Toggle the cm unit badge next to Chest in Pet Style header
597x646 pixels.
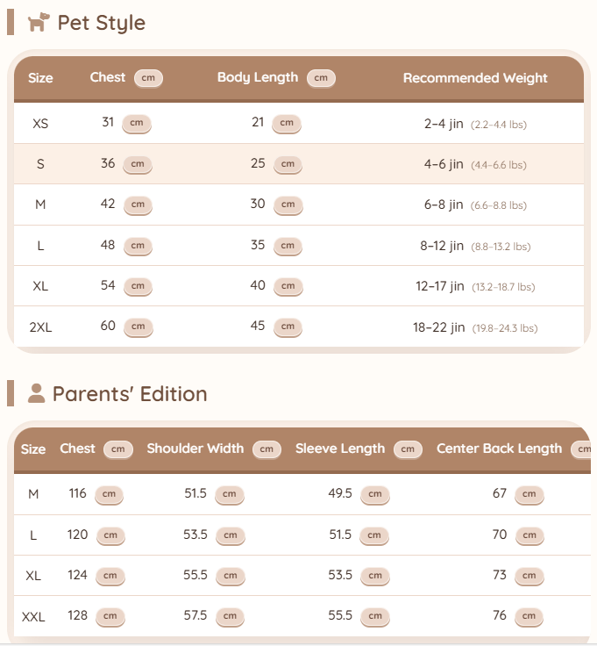pyautogui.click(x=148, y=78)
